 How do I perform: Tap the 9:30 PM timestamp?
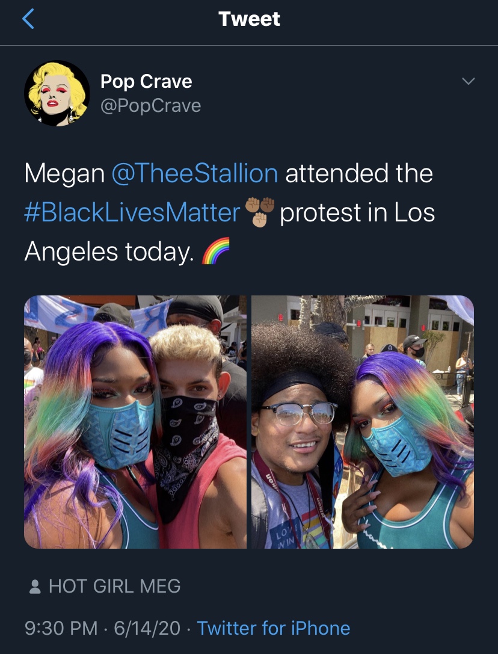61,628
